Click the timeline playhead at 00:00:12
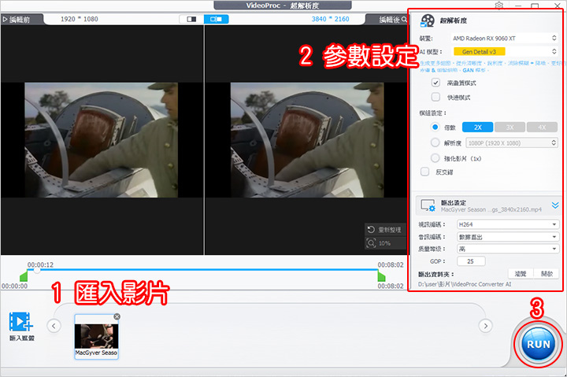 36,270
